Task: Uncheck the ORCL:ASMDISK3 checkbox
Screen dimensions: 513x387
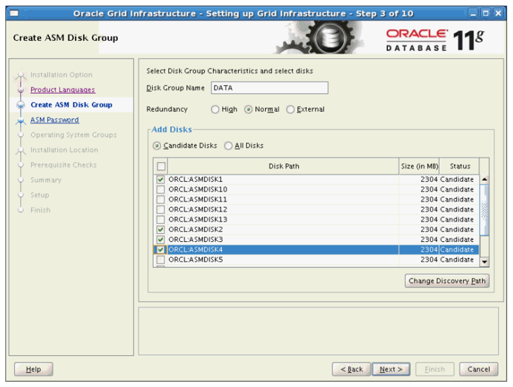Action: (161, 239)
